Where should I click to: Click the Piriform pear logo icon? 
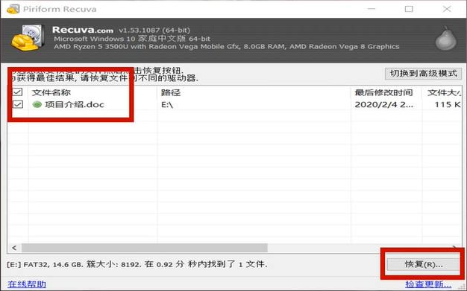tap(445, 39)
